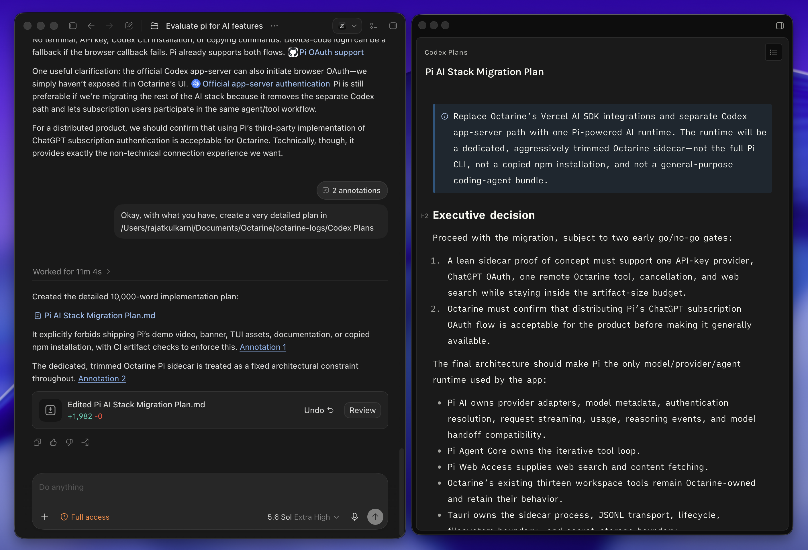The height and width of the screenshot is (550, 808).
Task: Expand the Worked for 11m 4s details
Action: tap(72, 272)
